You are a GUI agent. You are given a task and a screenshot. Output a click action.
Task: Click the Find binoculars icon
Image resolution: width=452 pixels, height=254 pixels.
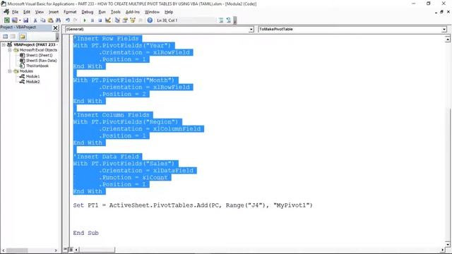pos(58,20)
